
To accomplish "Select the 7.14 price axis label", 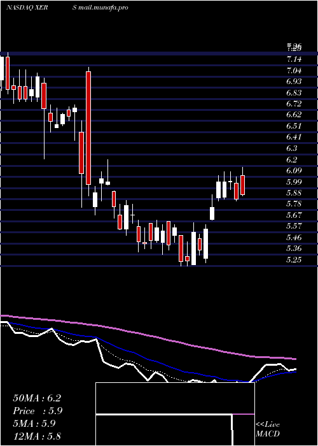I will tap(294, 59).
